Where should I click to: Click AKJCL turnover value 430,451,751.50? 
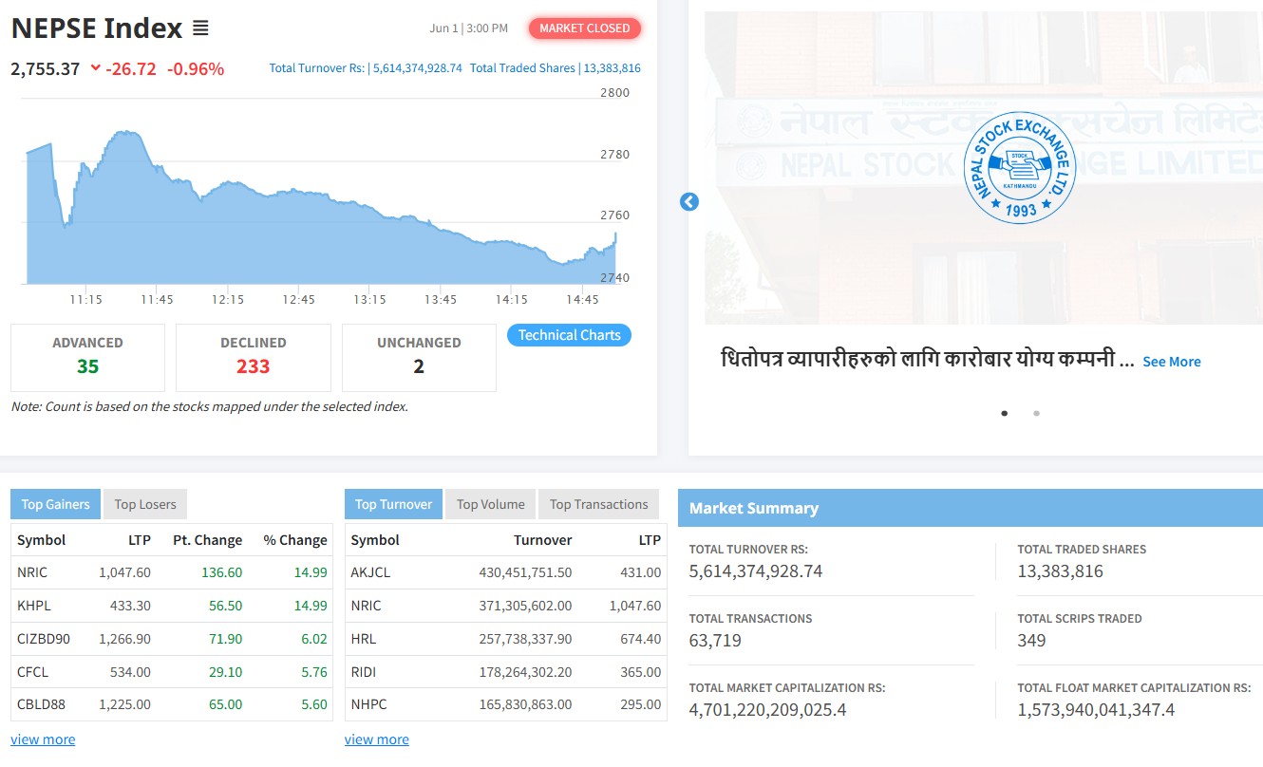pyautogui.click(x=525, y=572)
